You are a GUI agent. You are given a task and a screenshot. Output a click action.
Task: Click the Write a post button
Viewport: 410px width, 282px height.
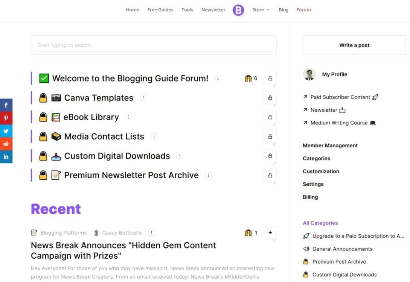(354, 45)
